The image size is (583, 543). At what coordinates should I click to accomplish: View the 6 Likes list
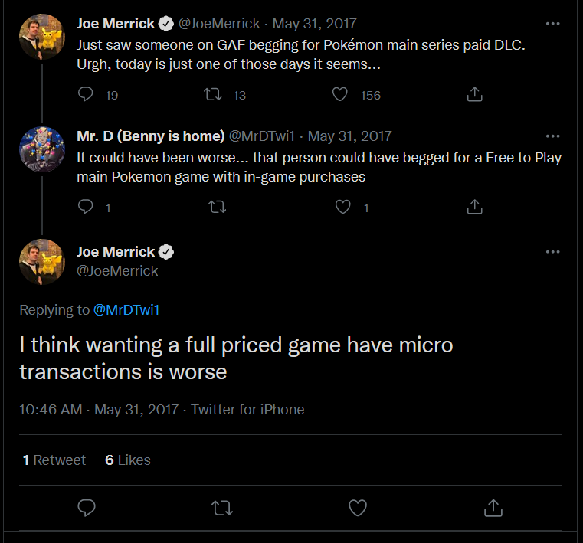coord(128,460)
